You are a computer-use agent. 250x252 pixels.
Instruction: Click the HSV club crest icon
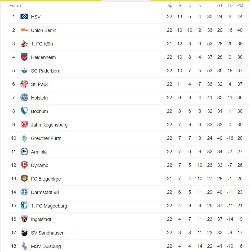24,17
